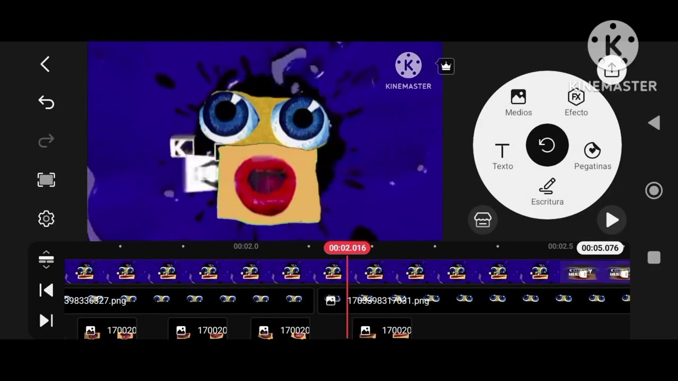Open the capture frame tool
The image size is (678, 381).
[x=46, y=180]
